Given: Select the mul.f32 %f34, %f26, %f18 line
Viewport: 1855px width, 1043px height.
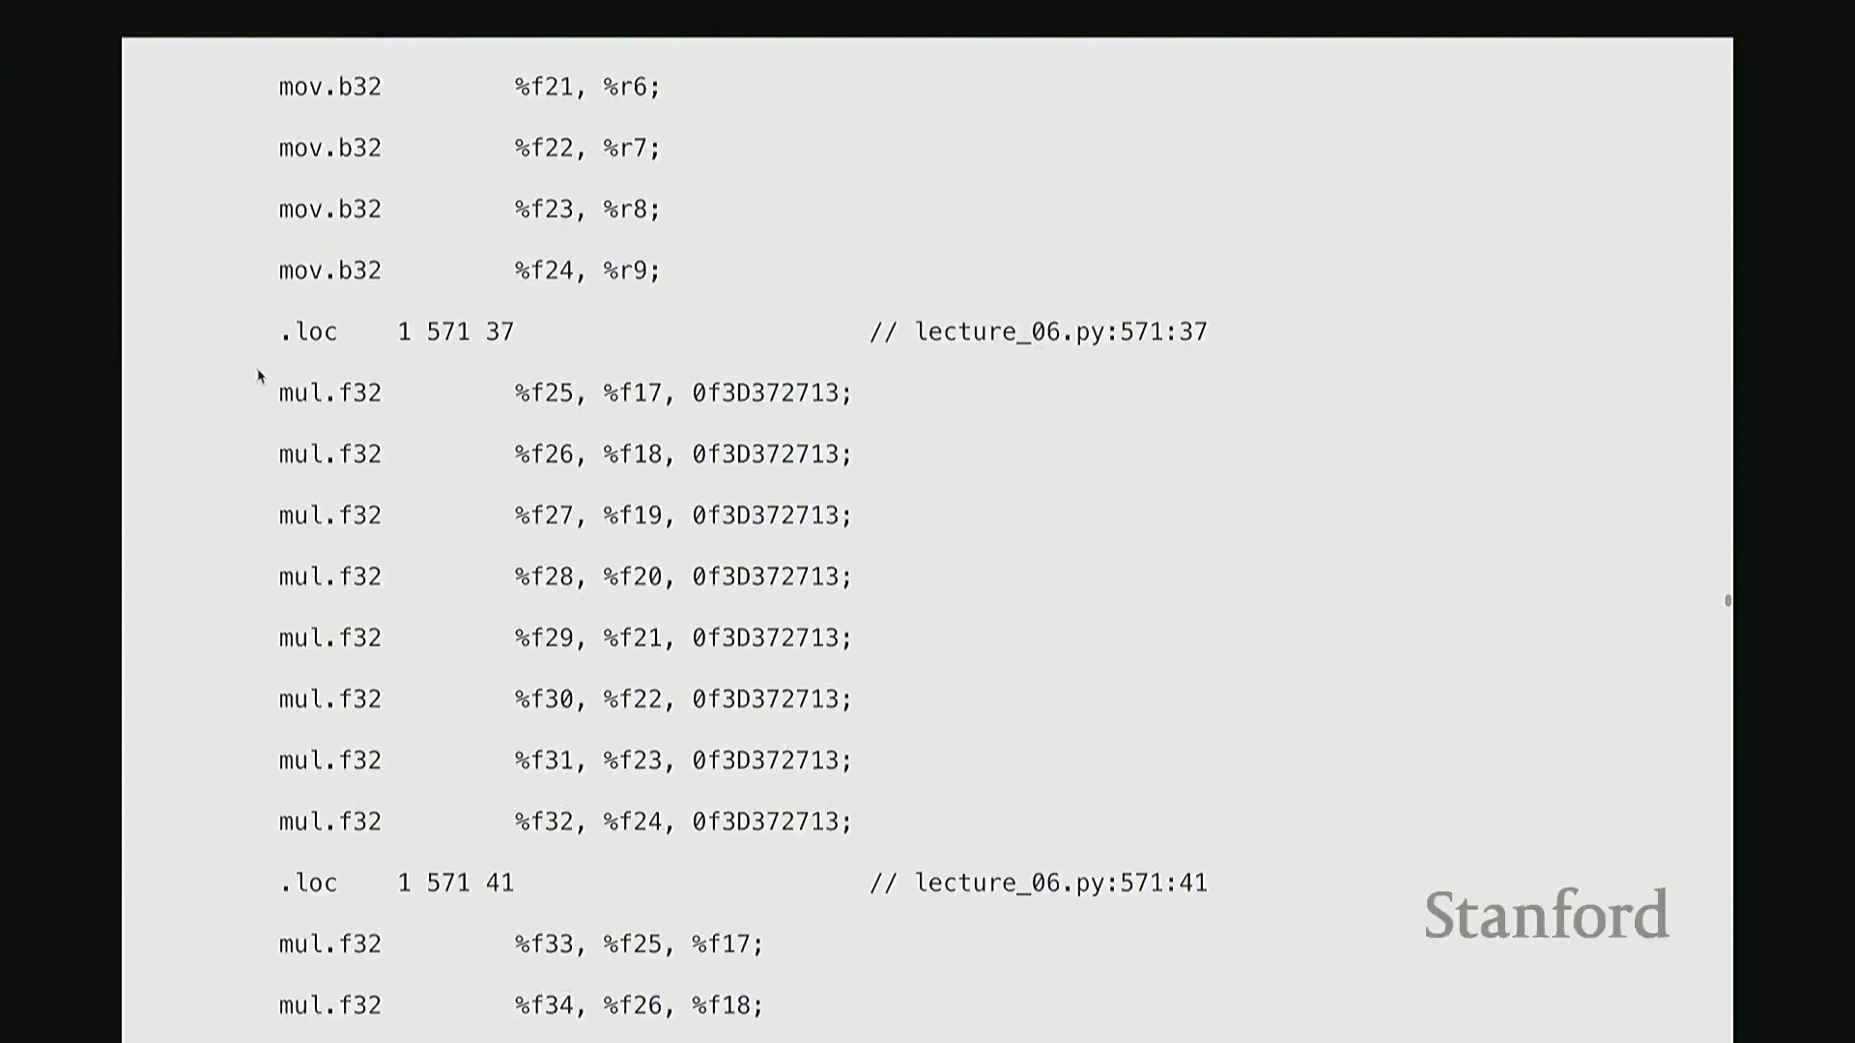Looking at the screenshot, I should coord(522,1005).
